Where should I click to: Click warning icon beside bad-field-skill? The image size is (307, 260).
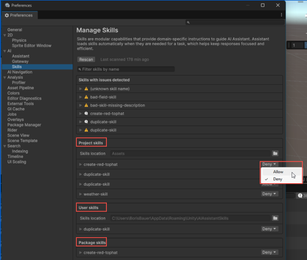click(86, 97)
